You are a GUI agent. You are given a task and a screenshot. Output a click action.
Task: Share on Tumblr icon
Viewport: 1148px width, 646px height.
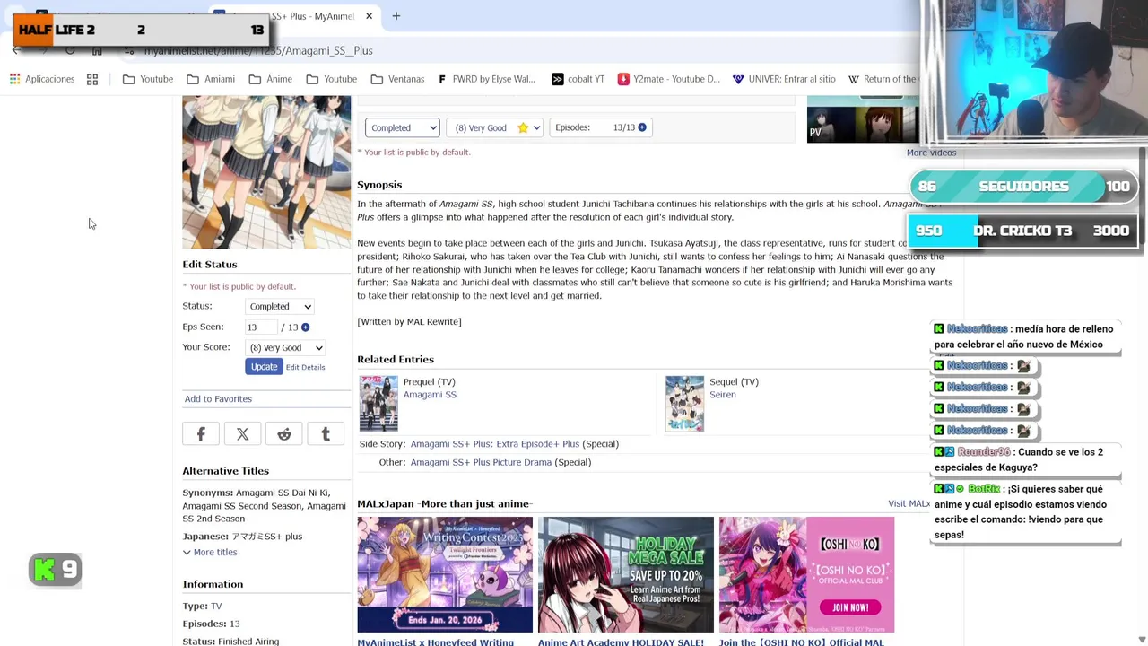(x=326, y=434)
